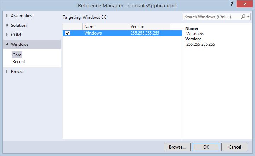Open the help question mark button

pos(232,4)
